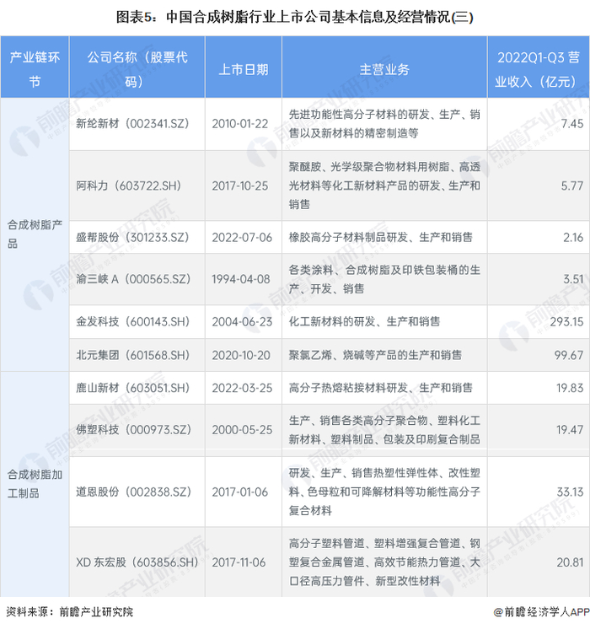Image resolution: width=590 pixels, height=629 pixels.
Task: Click revenue value 33.13
Action: point(570,492)
